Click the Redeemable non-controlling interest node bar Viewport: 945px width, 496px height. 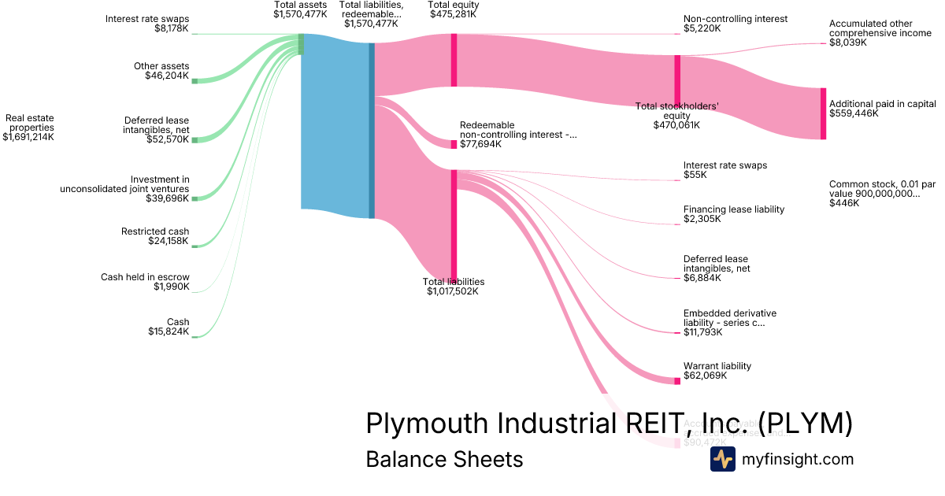point(454,144)
